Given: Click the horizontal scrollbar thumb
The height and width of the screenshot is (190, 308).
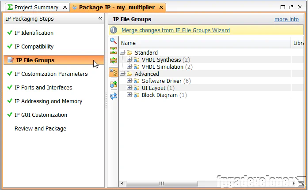Looking at the screenshot, I should (162, 183).
